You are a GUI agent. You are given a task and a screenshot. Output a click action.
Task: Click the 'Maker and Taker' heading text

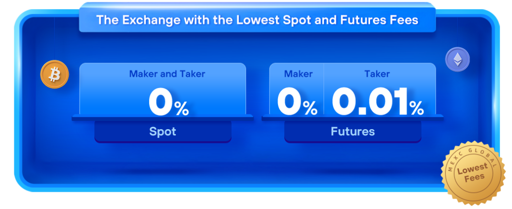coord(167,74)
